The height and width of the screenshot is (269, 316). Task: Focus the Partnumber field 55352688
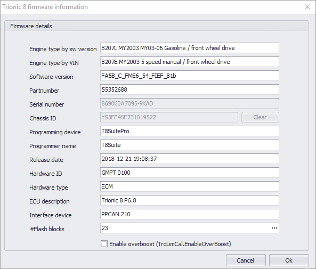190,89
